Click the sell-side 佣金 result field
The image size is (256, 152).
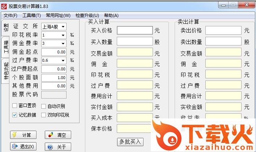coord(223,63)
